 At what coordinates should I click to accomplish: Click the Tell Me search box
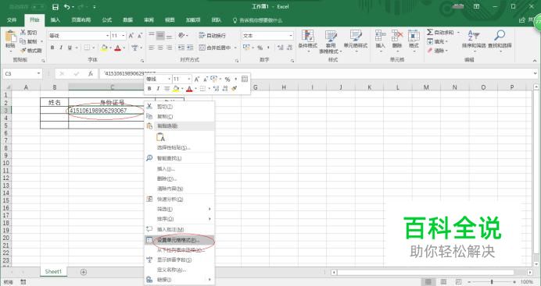pyautogui.click(x=258, y=20)
